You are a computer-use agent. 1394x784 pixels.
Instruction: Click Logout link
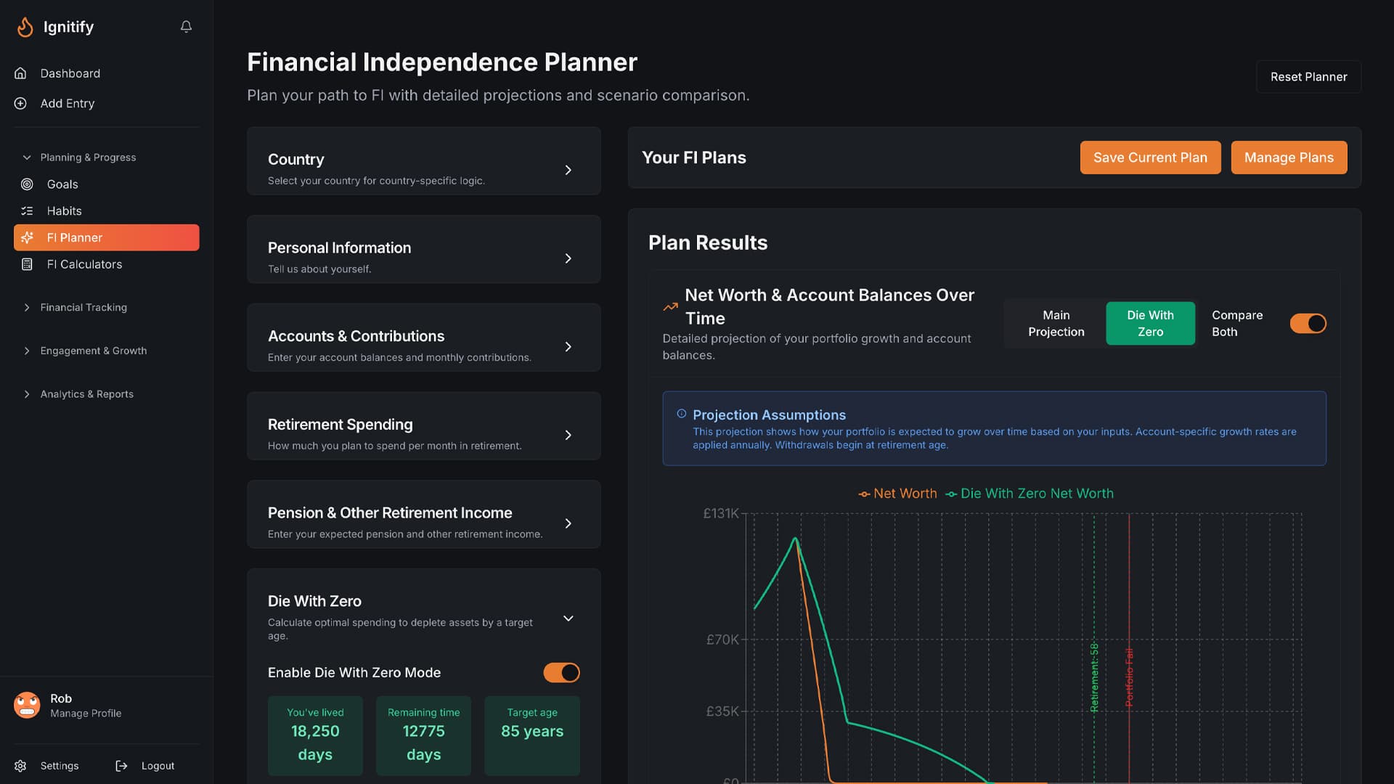coord(158,766)
